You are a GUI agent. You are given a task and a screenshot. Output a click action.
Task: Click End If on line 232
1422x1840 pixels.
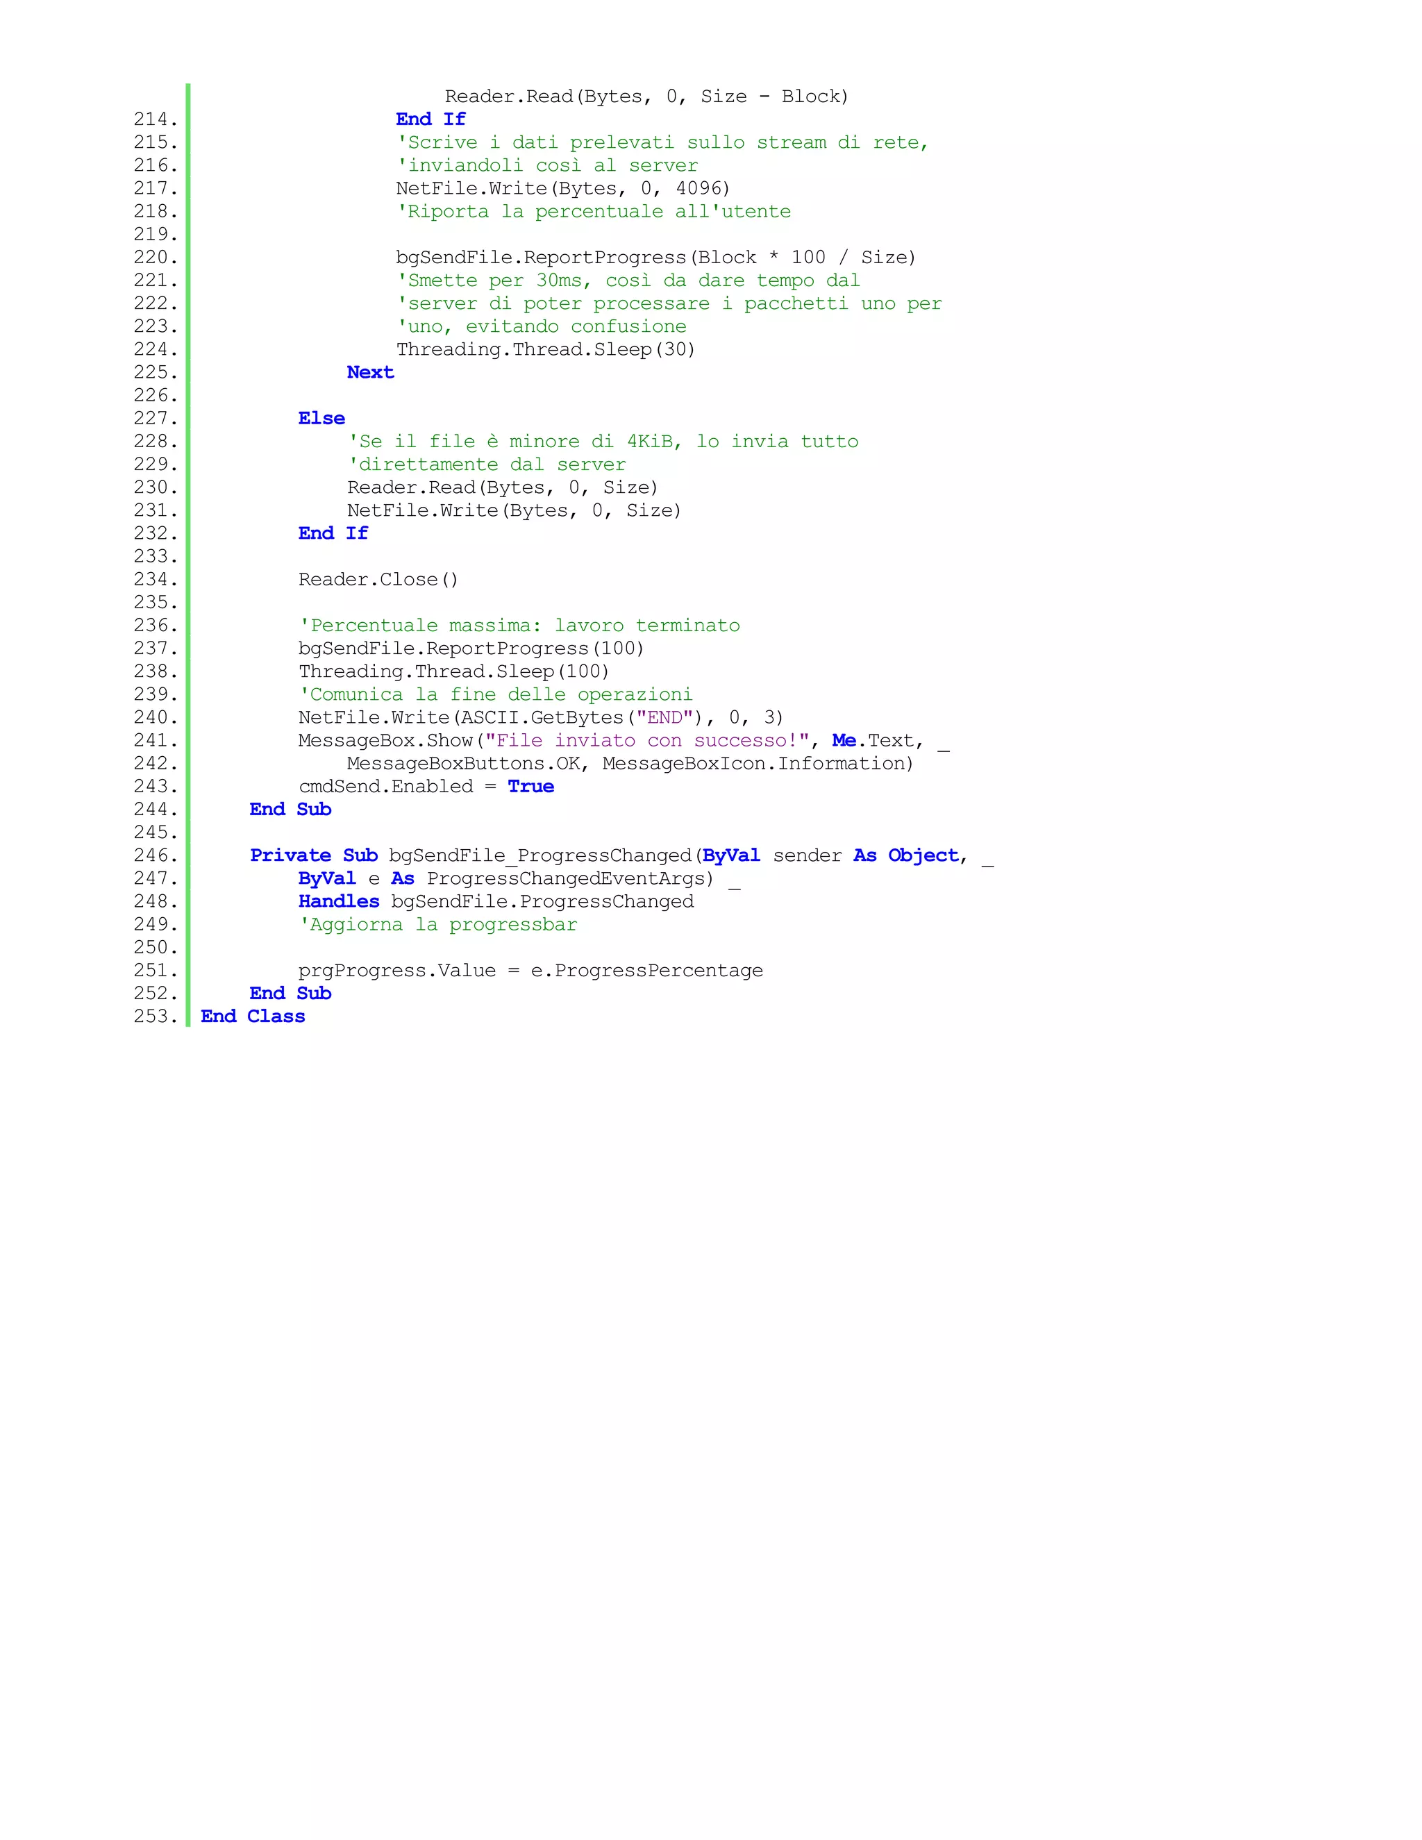click(333, 533)
